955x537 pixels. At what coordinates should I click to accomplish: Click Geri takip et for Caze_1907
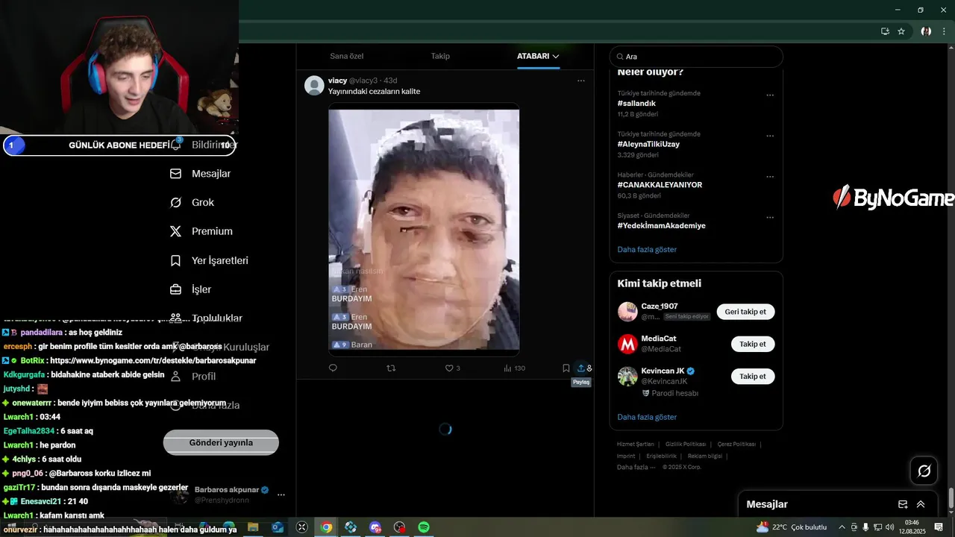coord(746,312)
